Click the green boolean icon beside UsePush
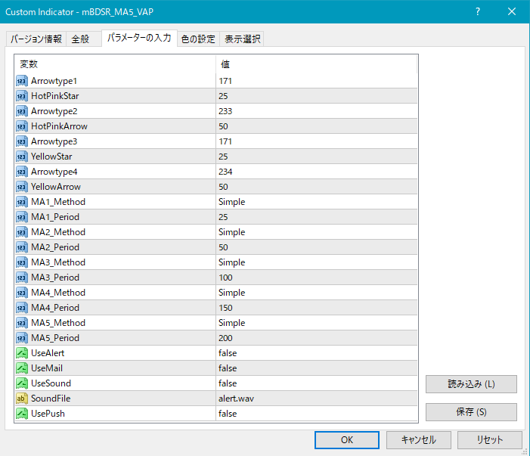Viewport: 530px width, 456px height. click(22, 414)
